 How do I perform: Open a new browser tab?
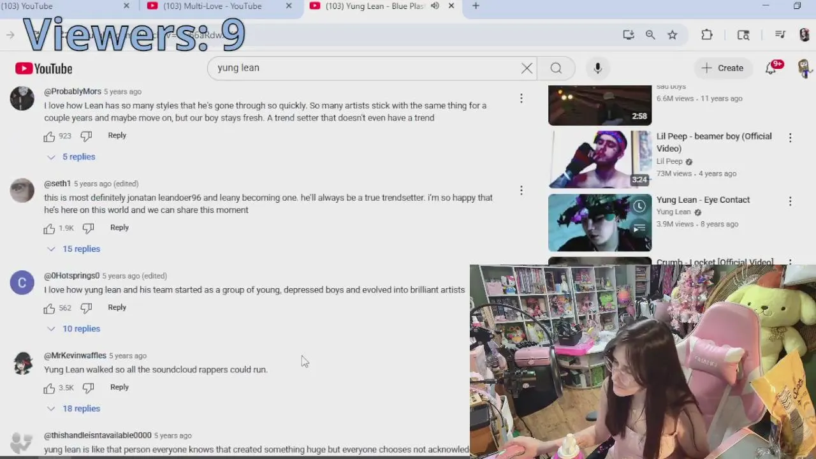pyautogui.click(x=476, y=6)
